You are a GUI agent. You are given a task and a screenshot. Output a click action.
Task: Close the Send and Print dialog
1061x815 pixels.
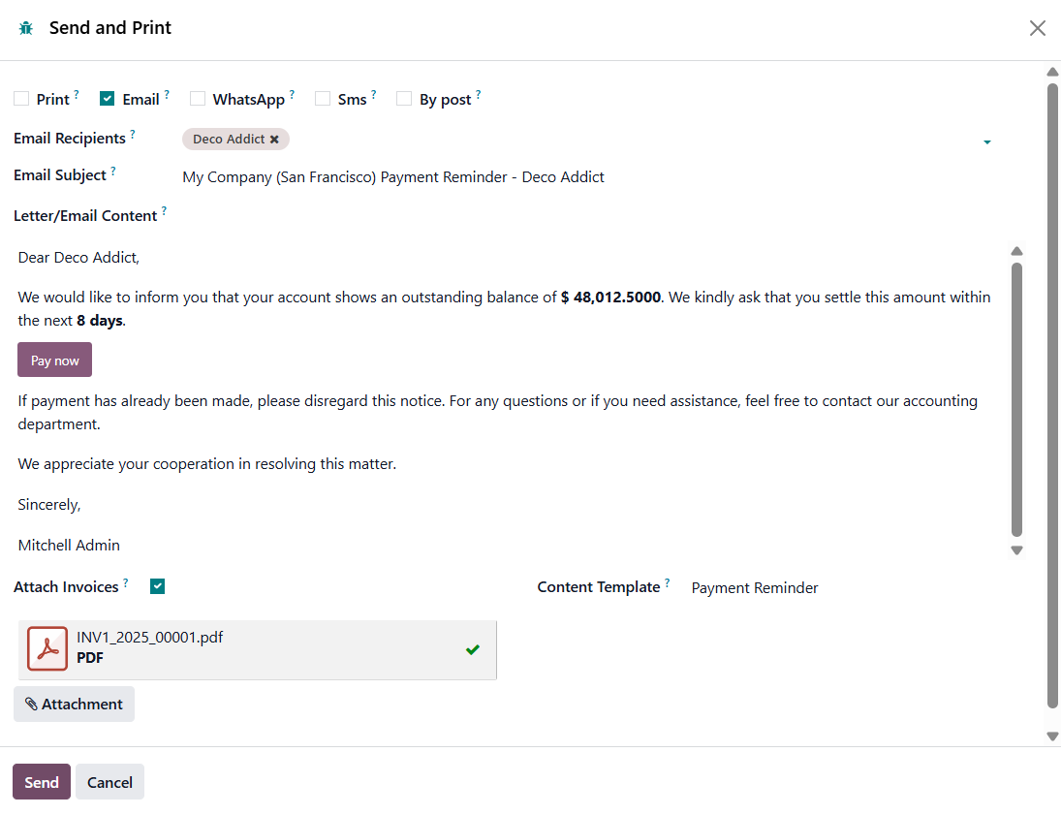coord(1037,28)
